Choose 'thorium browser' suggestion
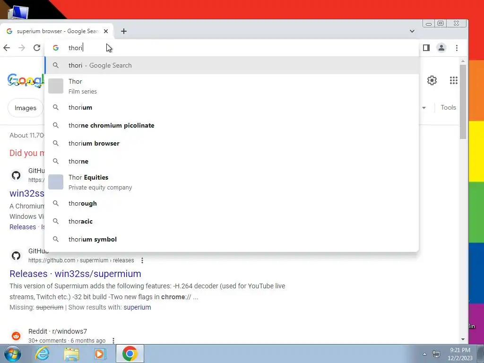 click(232, 143)
